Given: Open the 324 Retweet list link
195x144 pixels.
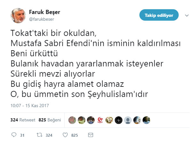Looking at the screenshot, I should click(22, 120).
